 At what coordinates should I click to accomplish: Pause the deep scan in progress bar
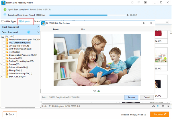5,15
